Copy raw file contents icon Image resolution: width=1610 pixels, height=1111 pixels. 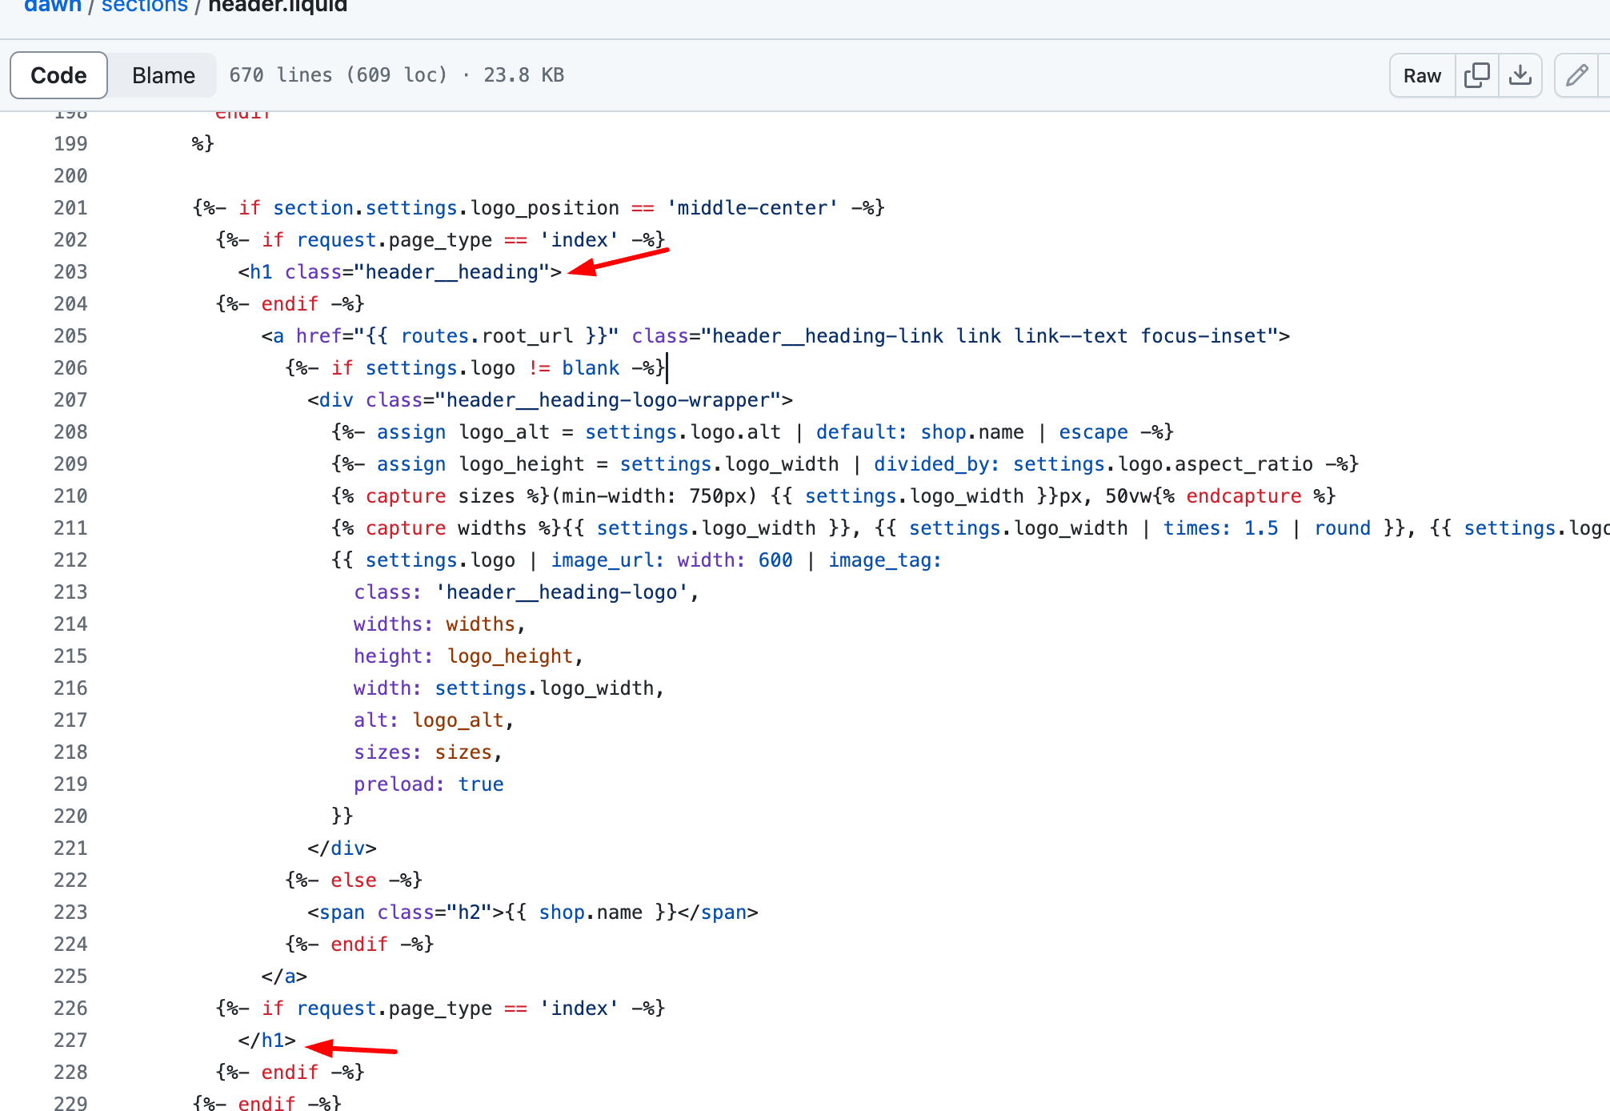pos(1476,75)
